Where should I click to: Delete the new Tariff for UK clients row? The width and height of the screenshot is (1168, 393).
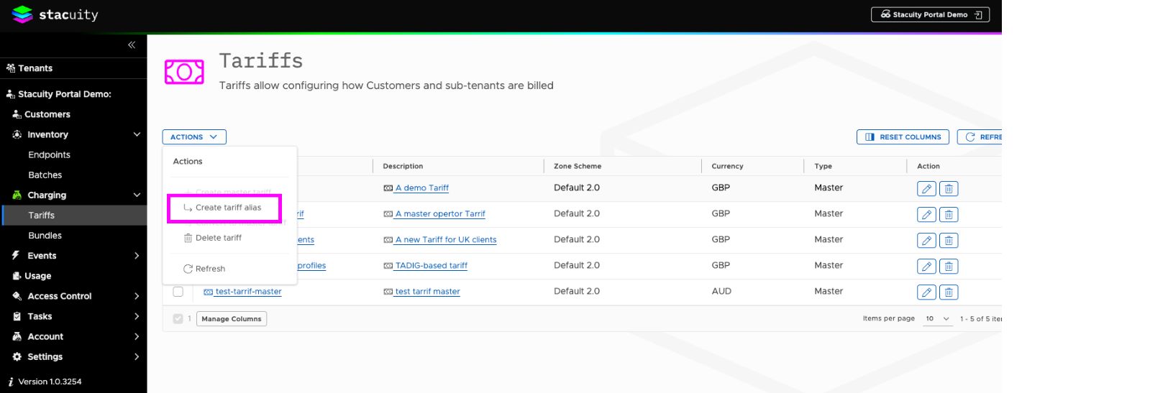pyautogui.click(x=949, y=241)
